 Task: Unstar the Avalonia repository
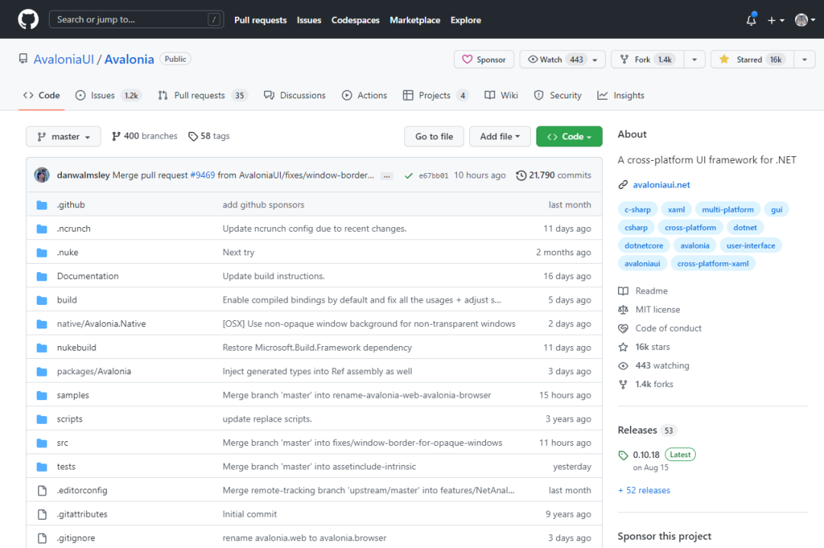coord(751,59)
